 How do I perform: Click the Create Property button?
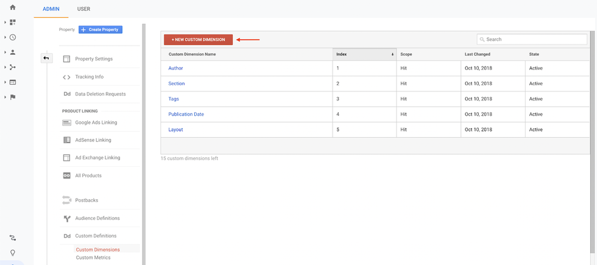[101, 29]
